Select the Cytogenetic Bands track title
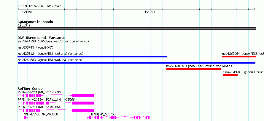This screenshot has width=264, height=121. point(35,22)
